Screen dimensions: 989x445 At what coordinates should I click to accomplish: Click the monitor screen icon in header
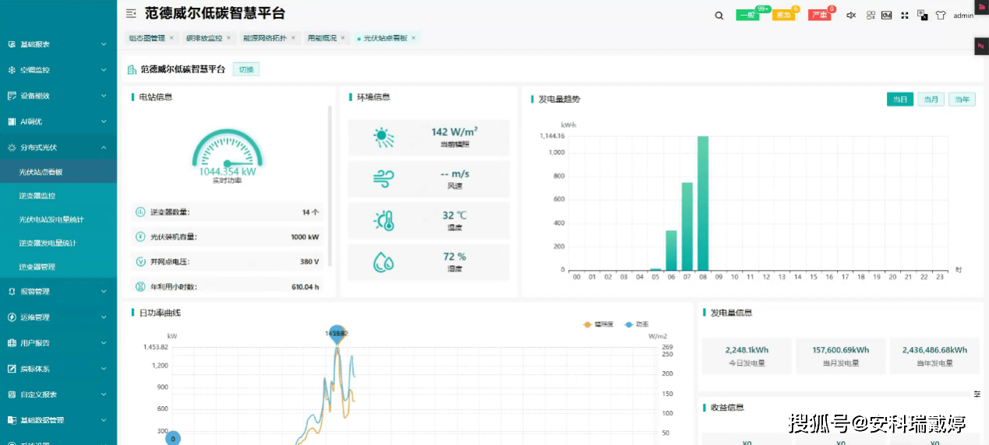887,15
